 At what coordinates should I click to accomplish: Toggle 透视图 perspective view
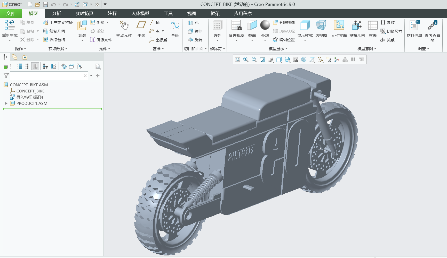click(321, 29)
